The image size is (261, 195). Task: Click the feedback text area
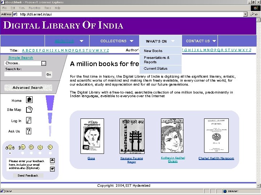click(28, 165)
